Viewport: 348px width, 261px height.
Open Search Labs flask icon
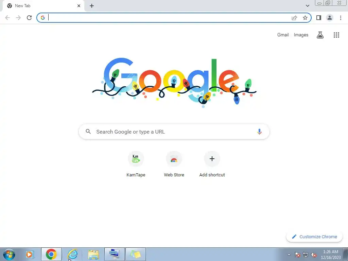coord(320,35)
